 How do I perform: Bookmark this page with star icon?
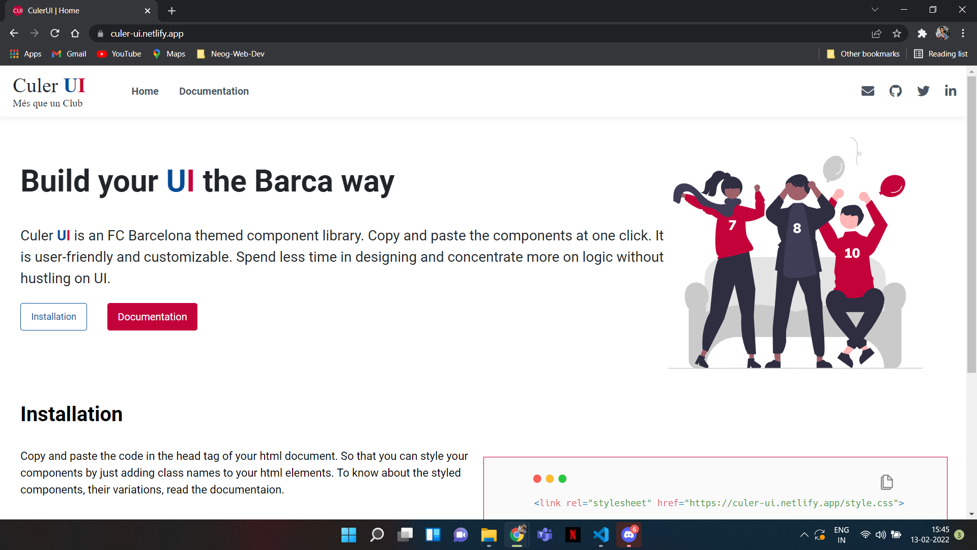click(897, 34)
